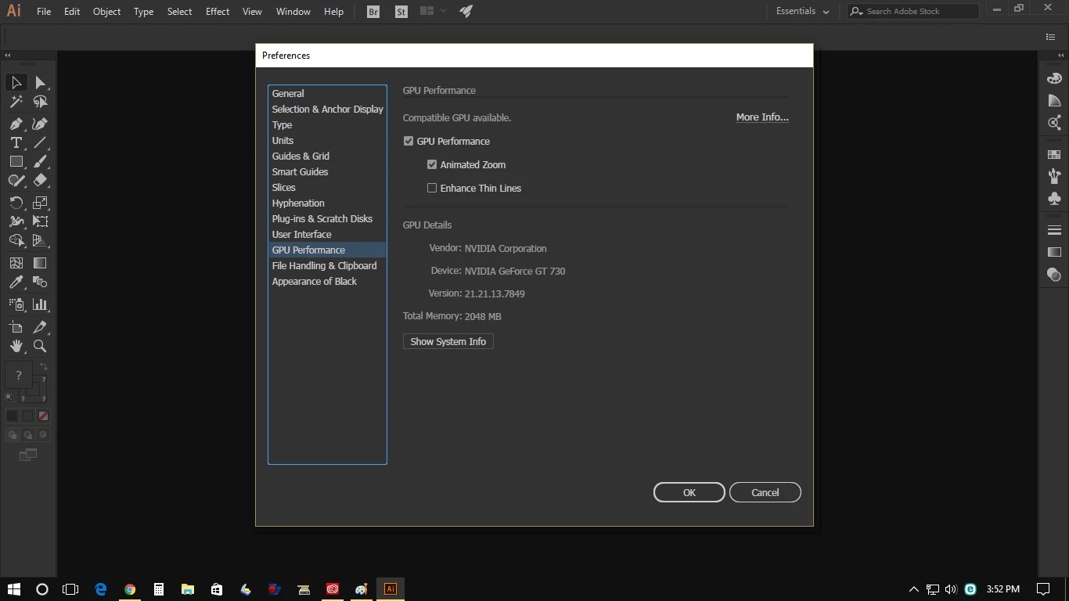Open the Transparency panel
Screen dimensions: 1069x601
coord(1054,274)
